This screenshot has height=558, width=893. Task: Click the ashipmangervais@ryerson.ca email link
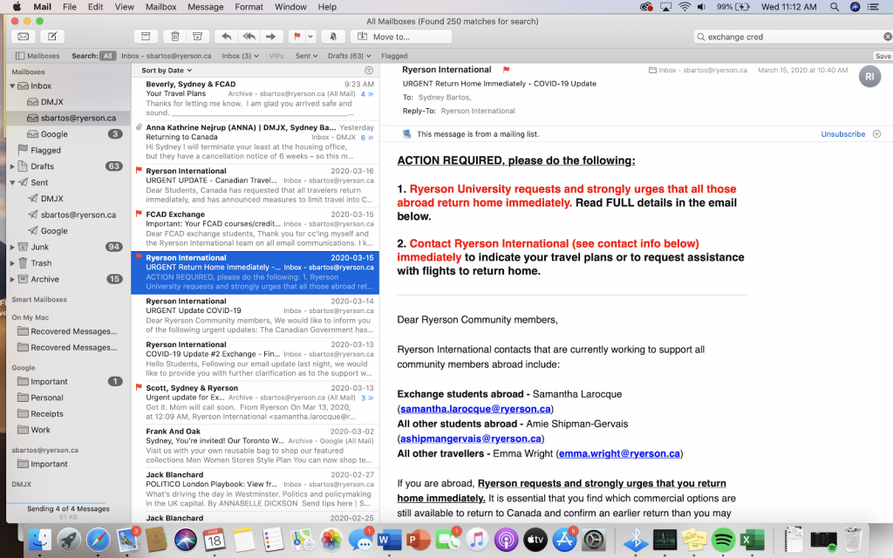tap(471, 439)
